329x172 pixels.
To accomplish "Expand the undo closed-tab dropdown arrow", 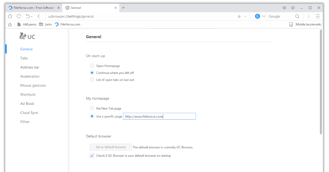I will click(32, 17).
